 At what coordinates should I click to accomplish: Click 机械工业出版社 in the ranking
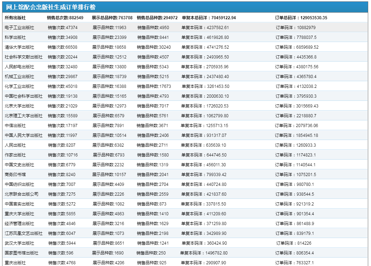pos(19,77)
